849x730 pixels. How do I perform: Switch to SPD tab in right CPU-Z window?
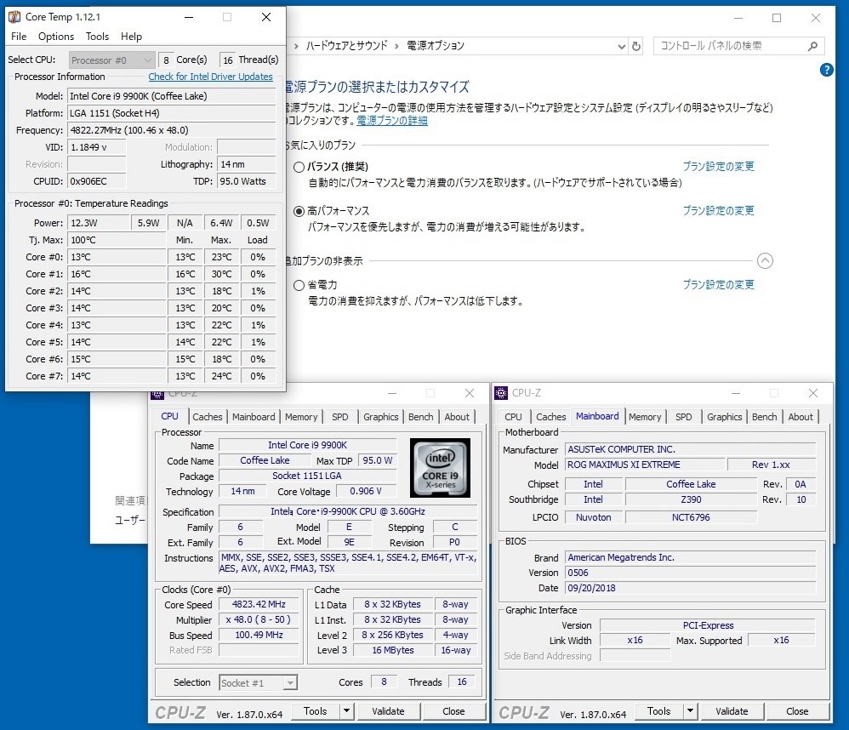click(x=684, y=417)
